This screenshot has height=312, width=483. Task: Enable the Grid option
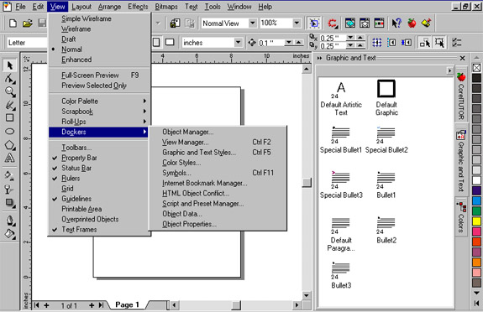[x=67, y=189]
